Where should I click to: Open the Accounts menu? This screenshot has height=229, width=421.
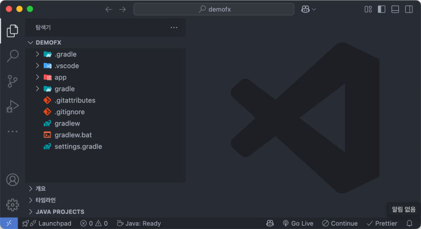(x=12, y=180)
